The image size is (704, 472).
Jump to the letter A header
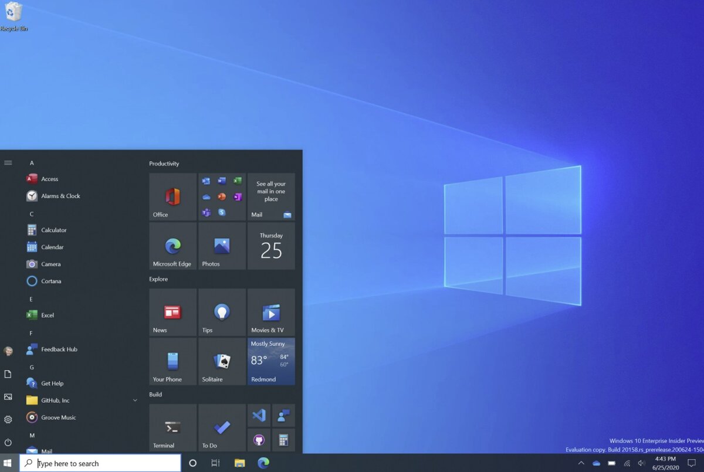coord(32,163)
